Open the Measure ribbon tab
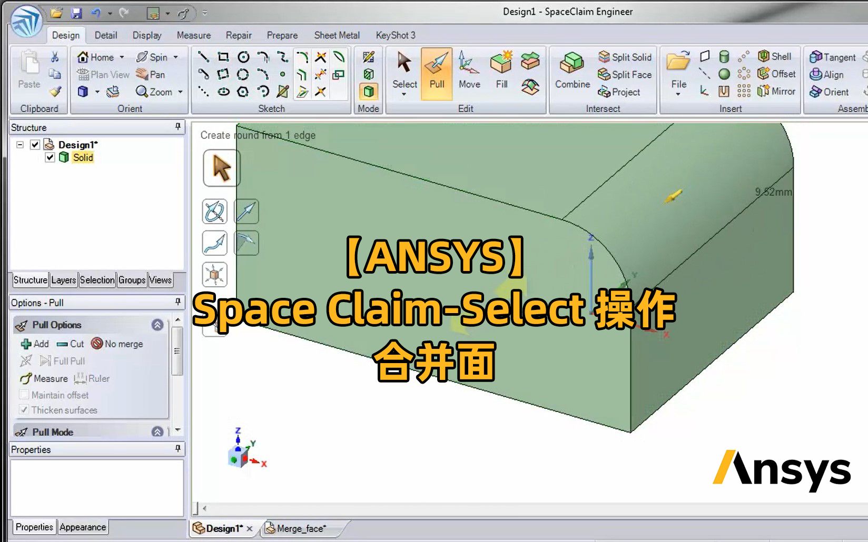 tap(193, 35)
